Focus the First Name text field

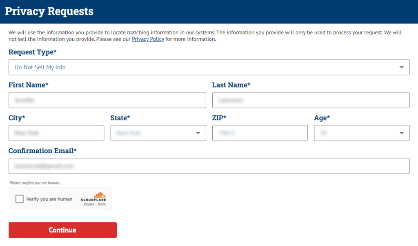pyautogui.click(x=107, y=100)
